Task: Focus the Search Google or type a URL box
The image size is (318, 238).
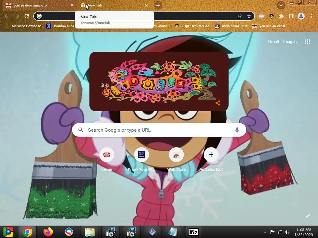Action: [159, 130]
